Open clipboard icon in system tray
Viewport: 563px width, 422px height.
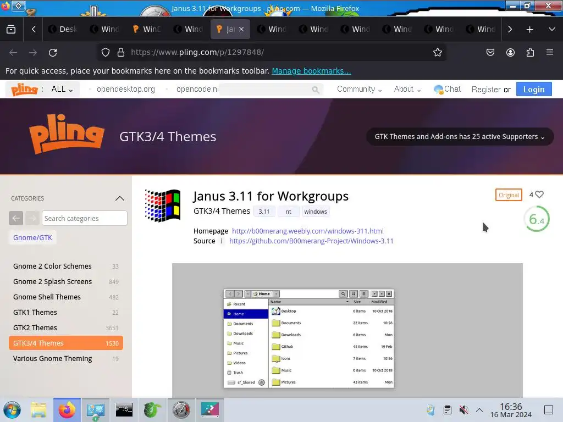point(448,410)
